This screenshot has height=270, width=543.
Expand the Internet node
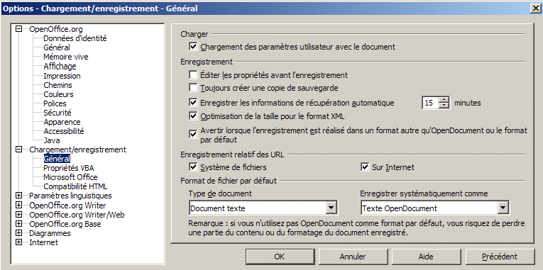[x=18, y=242]
